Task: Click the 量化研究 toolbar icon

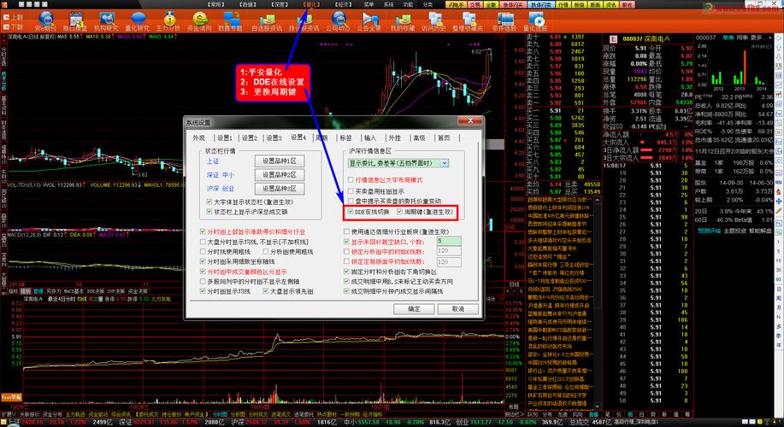Action: [136, 24]
